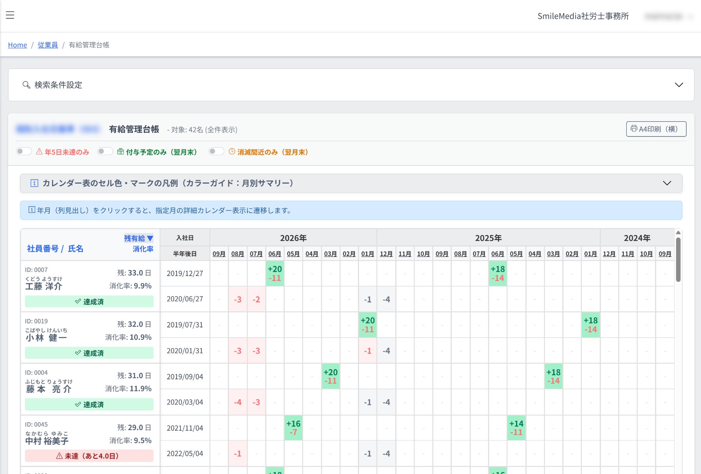The image size is (701, 474).
Task: Open 2025年 06月 column header
Action: 498,254
